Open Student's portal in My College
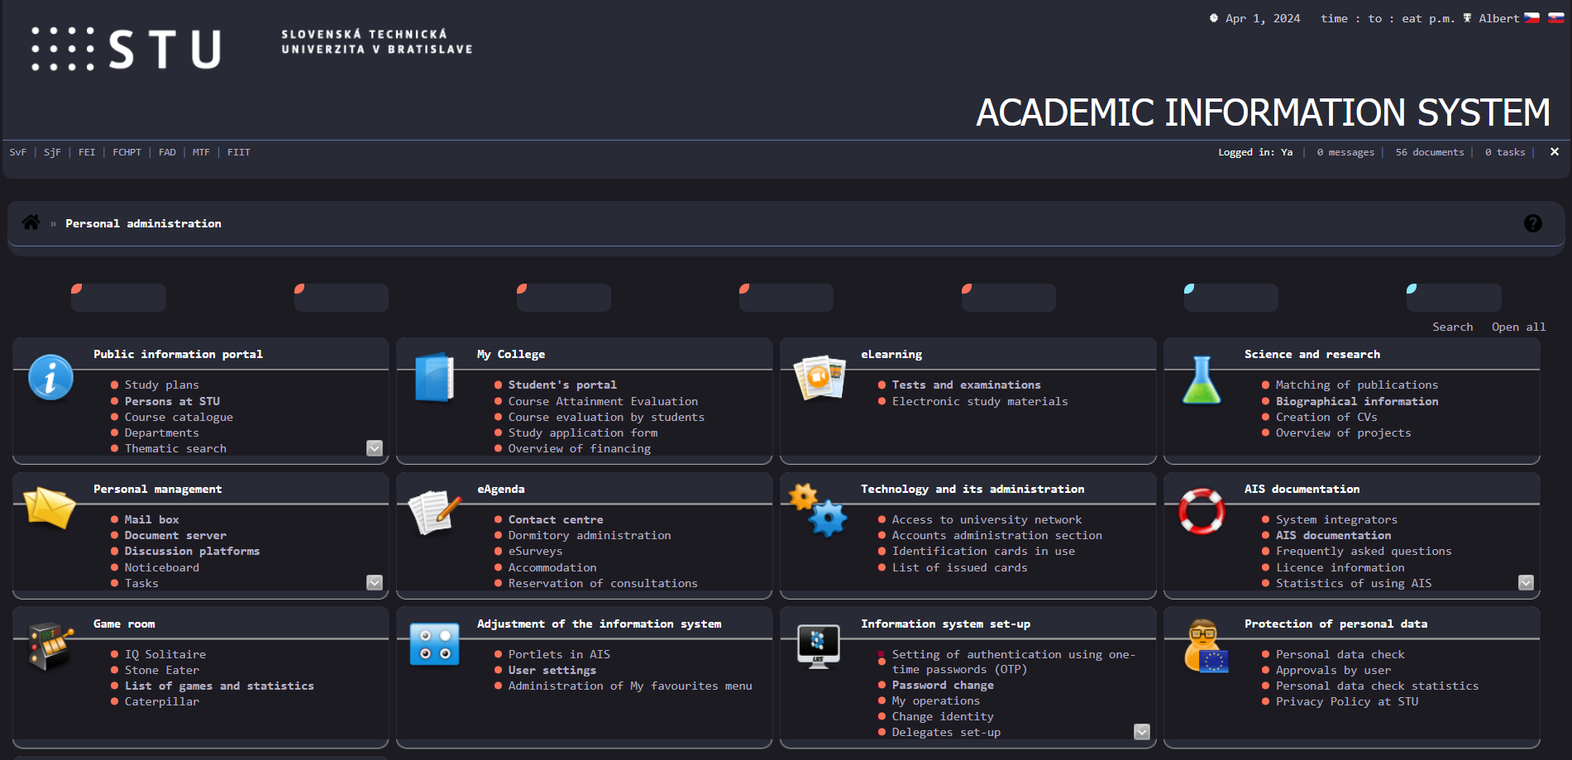1572x760 pixels. (562, 385)
